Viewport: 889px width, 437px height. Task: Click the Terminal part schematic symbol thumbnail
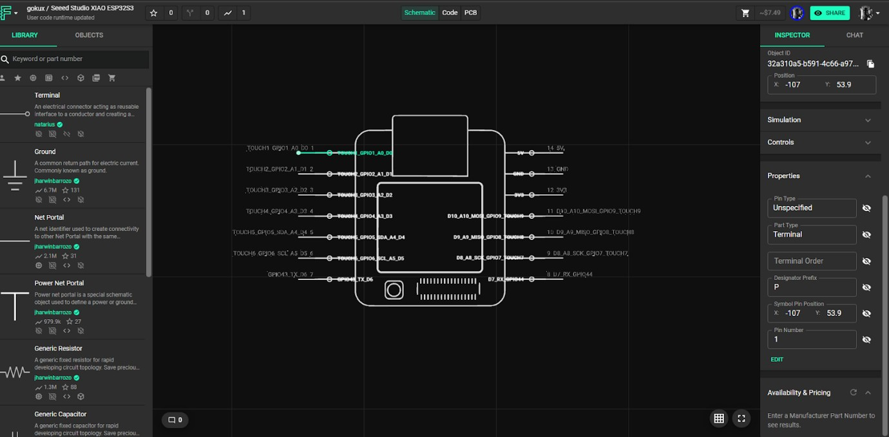tap(15, 114)
